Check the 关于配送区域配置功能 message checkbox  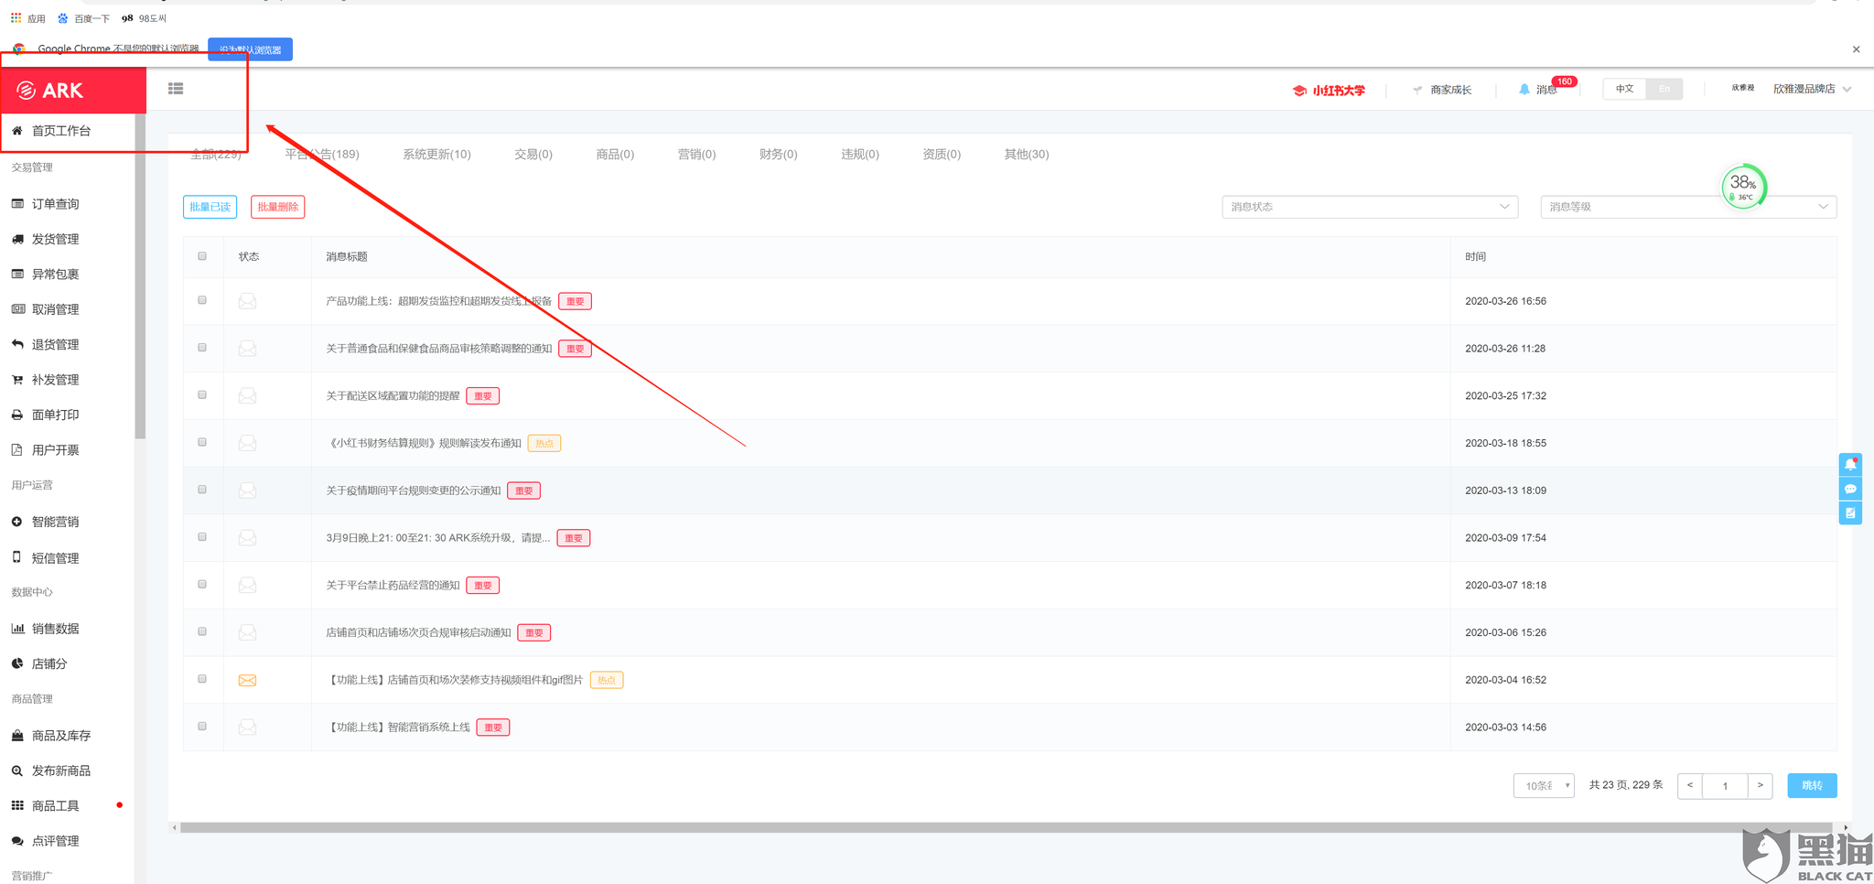point(202,395)
